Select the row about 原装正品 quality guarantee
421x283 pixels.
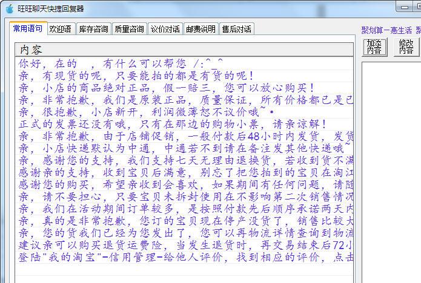pyautogui.click(x=182, y=100)
